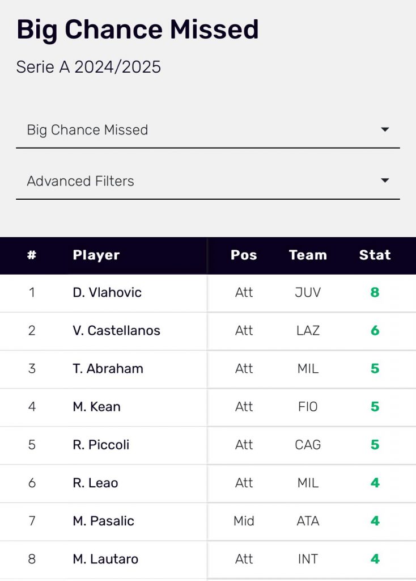Open T. Abraham player entry

tap(108, 369)
